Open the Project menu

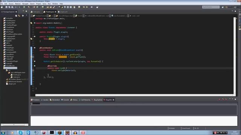(38, 4)
